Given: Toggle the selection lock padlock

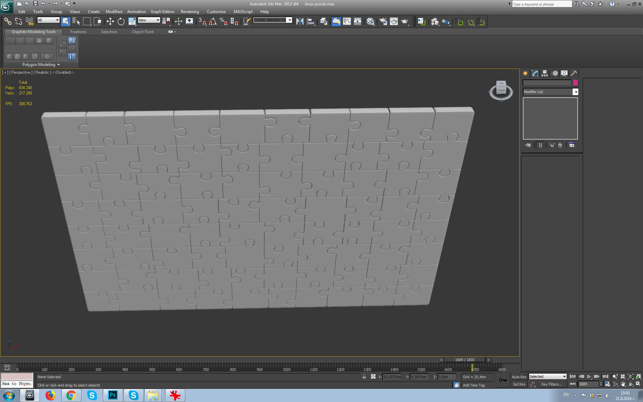Looking at the screenshot, I should click(x=364, y=377).
